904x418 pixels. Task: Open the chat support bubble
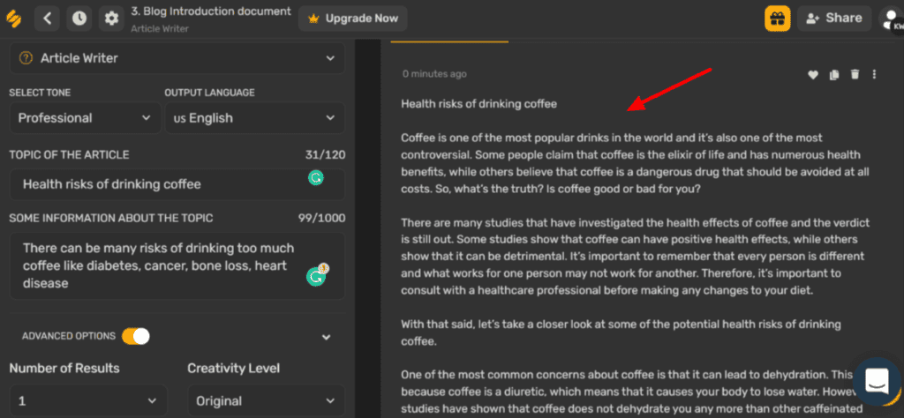pyautogui.click(x=876, y=381)
